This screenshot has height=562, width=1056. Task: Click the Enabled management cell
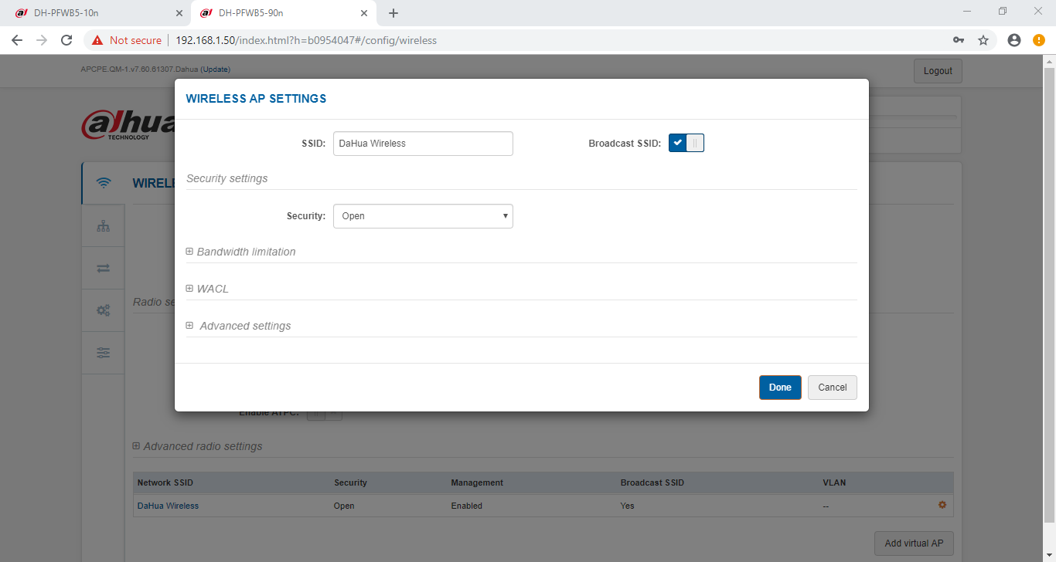467,506
